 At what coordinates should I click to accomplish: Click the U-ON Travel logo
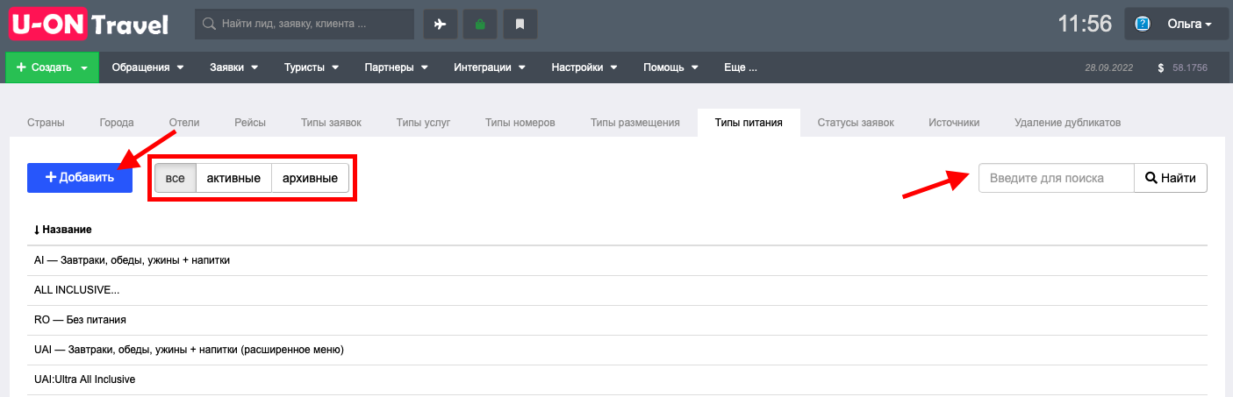[89, 23]
